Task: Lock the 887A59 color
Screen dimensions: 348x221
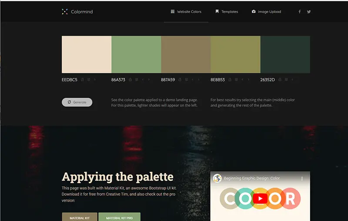Action: tap(180, 79)
